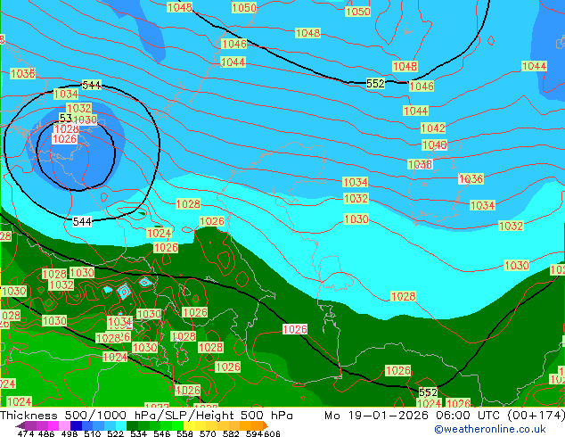The height and width of the screenshot is (437, 565).
Task: Click the 606 value on the color scale
Action: click(272, 434)
